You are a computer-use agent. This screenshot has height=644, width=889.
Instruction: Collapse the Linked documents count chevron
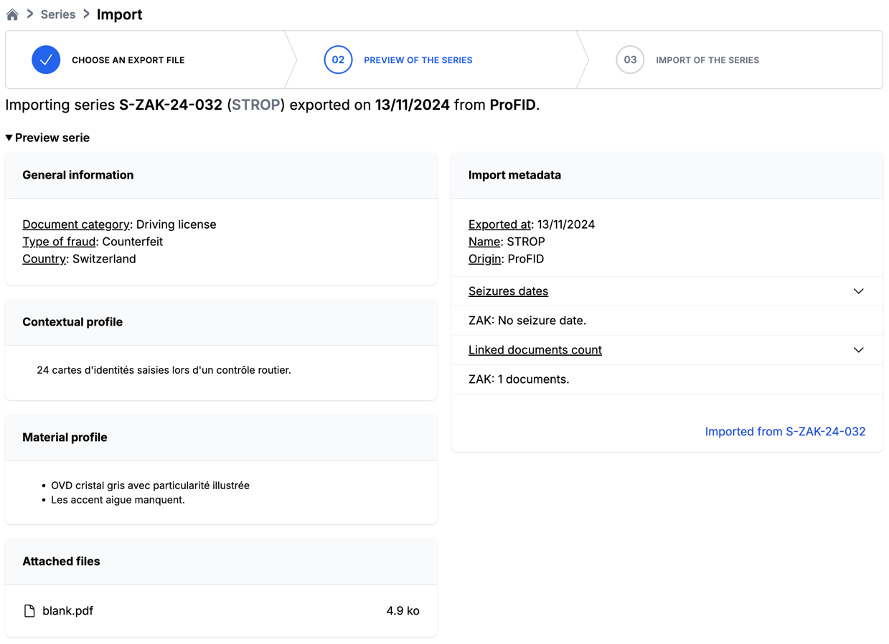coord(858,350)
